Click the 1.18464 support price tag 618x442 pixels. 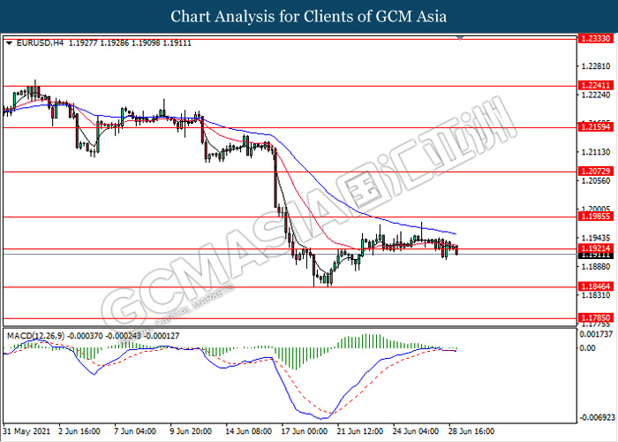(596, 286)
